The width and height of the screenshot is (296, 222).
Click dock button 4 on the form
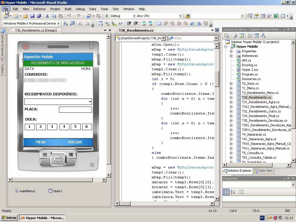coord(64,127)
